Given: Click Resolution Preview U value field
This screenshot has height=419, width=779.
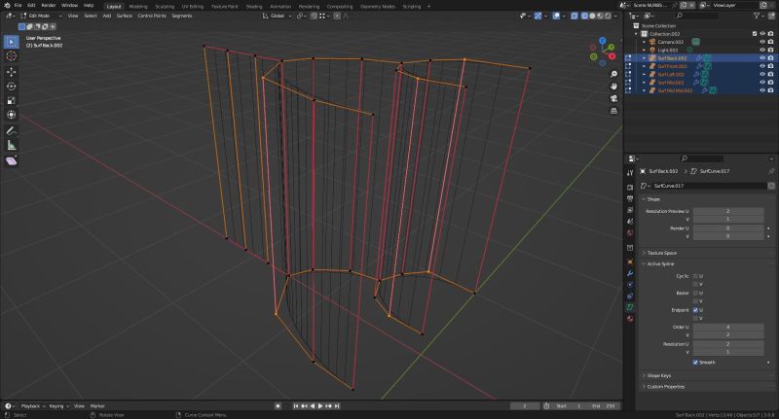Looking at the screenshot, I should [x=728, y=211].
